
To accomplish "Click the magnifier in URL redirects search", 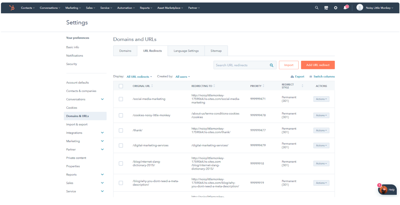I will [272, 65].
